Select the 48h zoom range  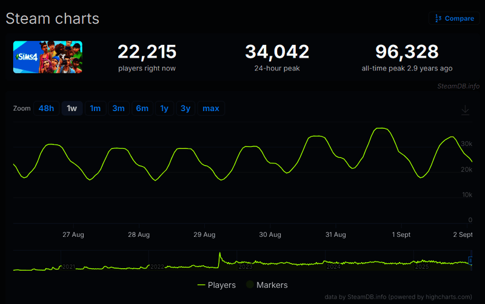[46, 109]
